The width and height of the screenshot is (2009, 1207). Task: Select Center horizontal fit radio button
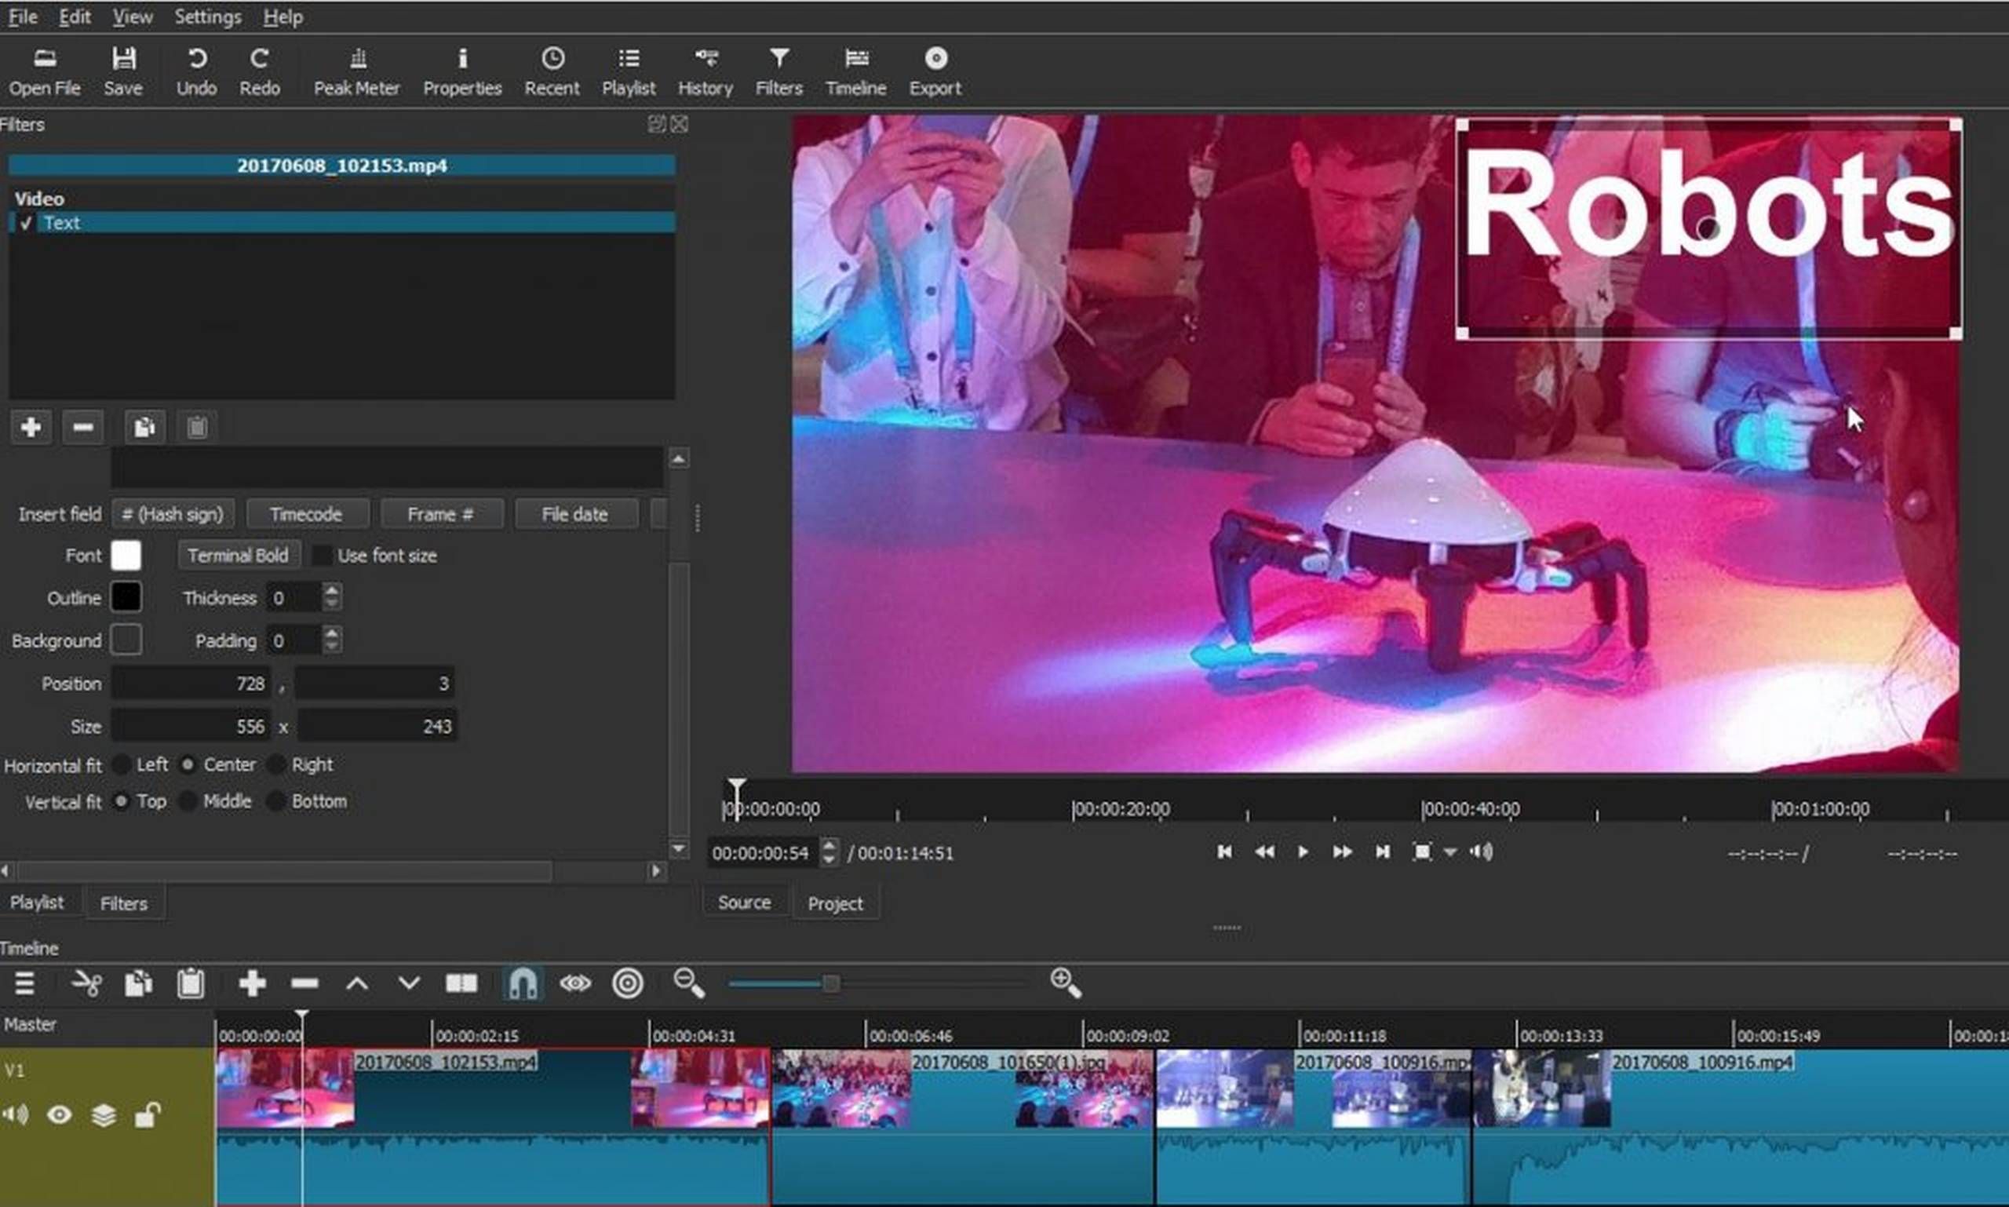click(x=187, y=764)
